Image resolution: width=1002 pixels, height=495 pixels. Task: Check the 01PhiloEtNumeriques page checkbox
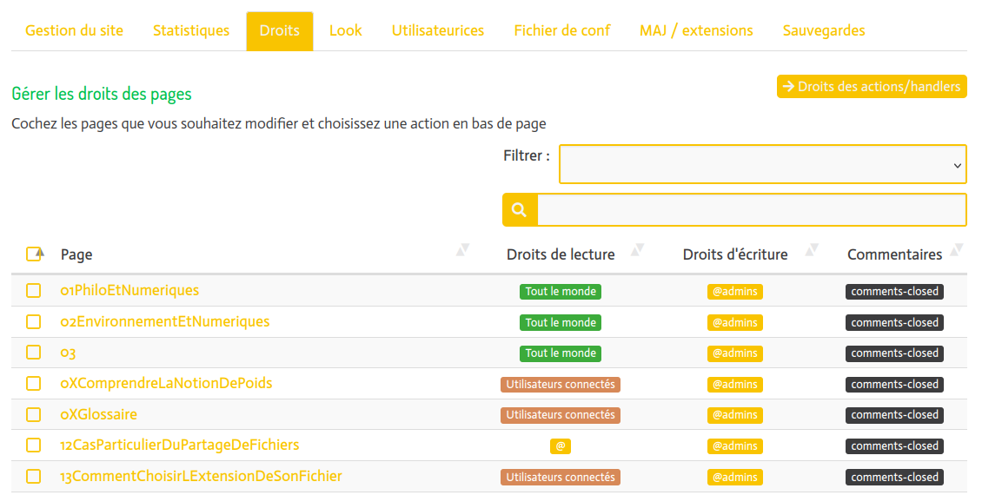point(34,291)
